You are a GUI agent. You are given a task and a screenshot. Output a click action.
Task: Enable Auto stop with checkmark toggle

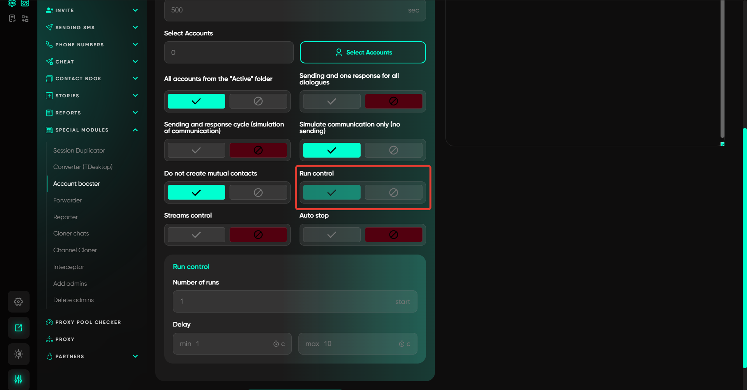(331, 235)
